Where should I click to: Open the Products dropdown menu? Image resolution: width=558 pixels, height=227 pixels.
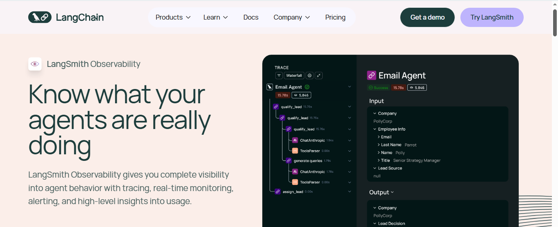173,17
